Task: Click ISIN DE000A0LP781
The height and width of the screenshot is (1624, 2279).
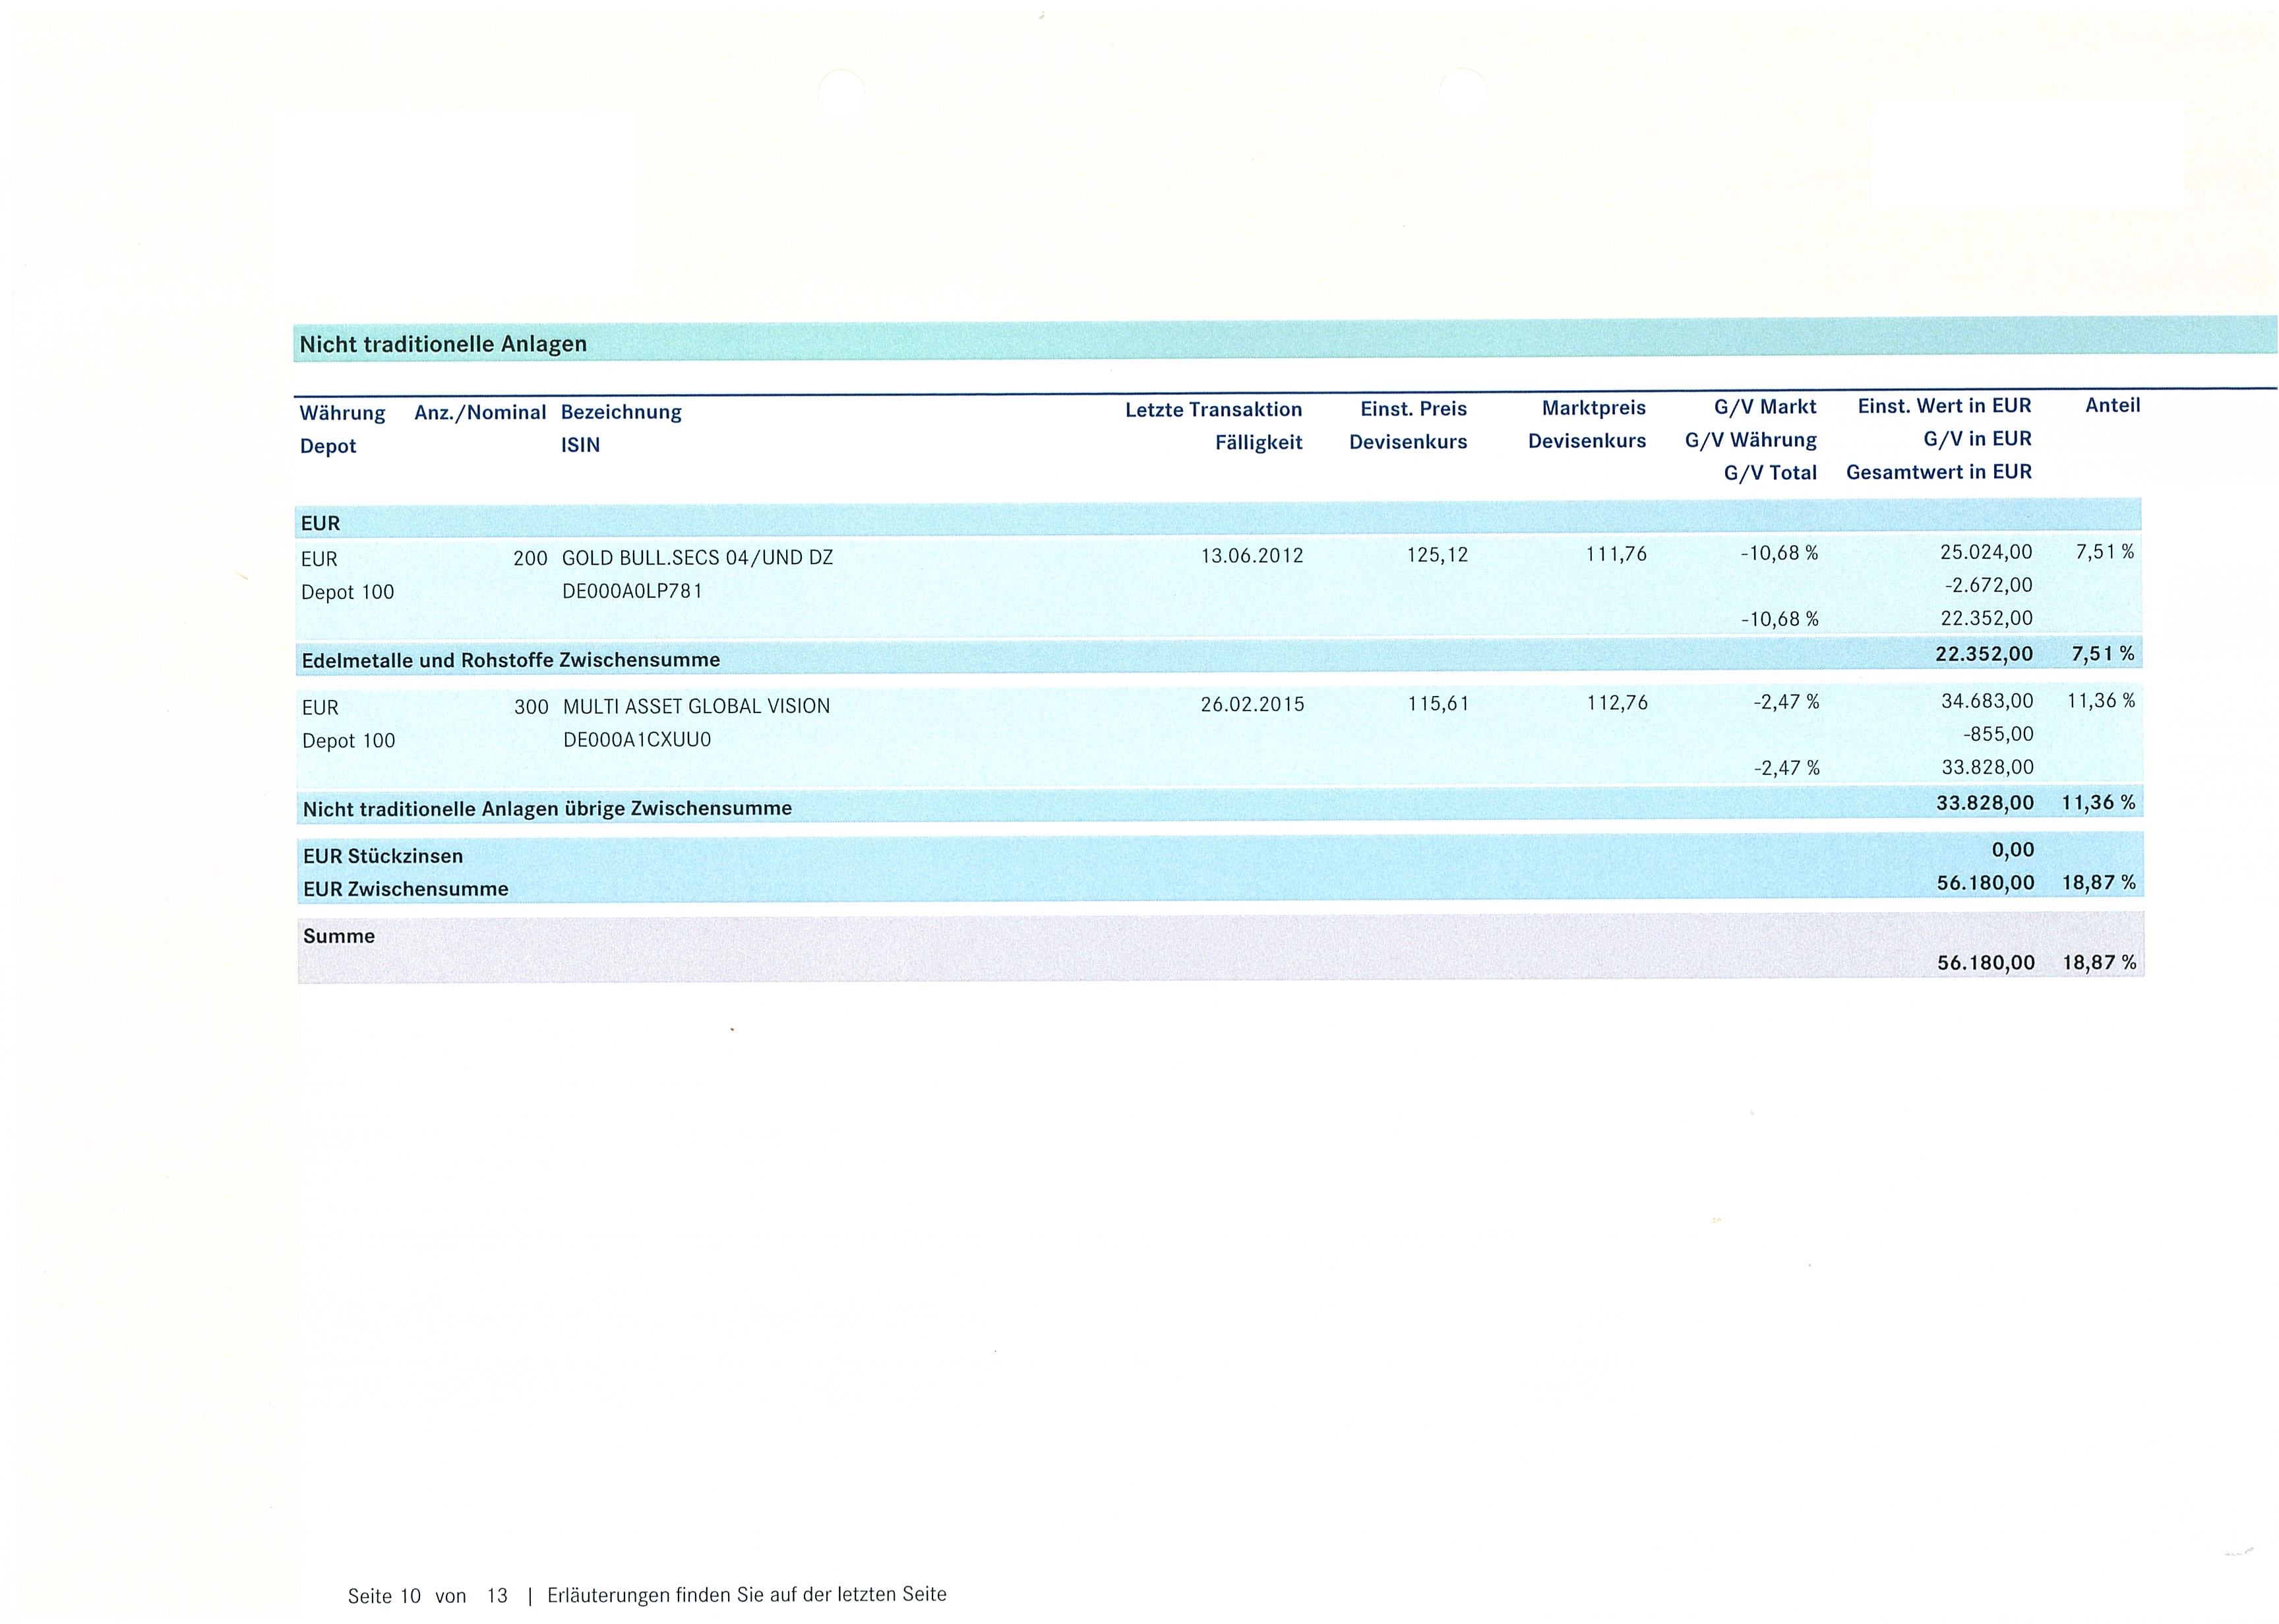Action: click(632, 591)
